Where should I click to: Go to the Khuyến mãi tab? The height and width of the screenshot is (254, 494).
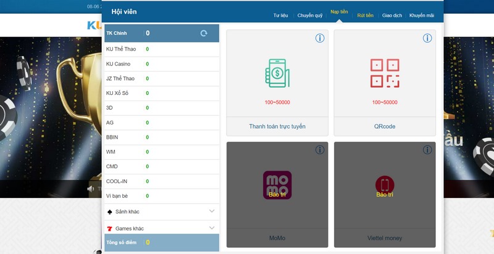[421, 15]
